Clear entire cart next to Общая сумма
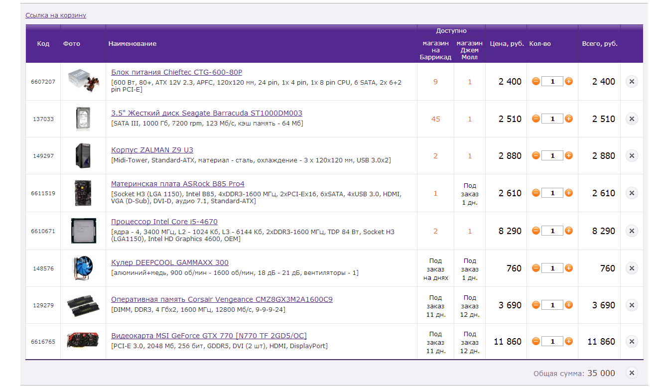This screenshot has width=664, height=389. [x=632, y=373]
